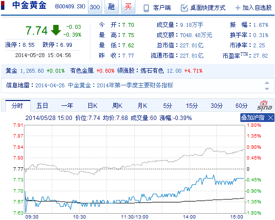The width and height of the screenshot is (275, 220).
Task: Click the 成交额 7048.48万元 value
Action: coord(196,35)
